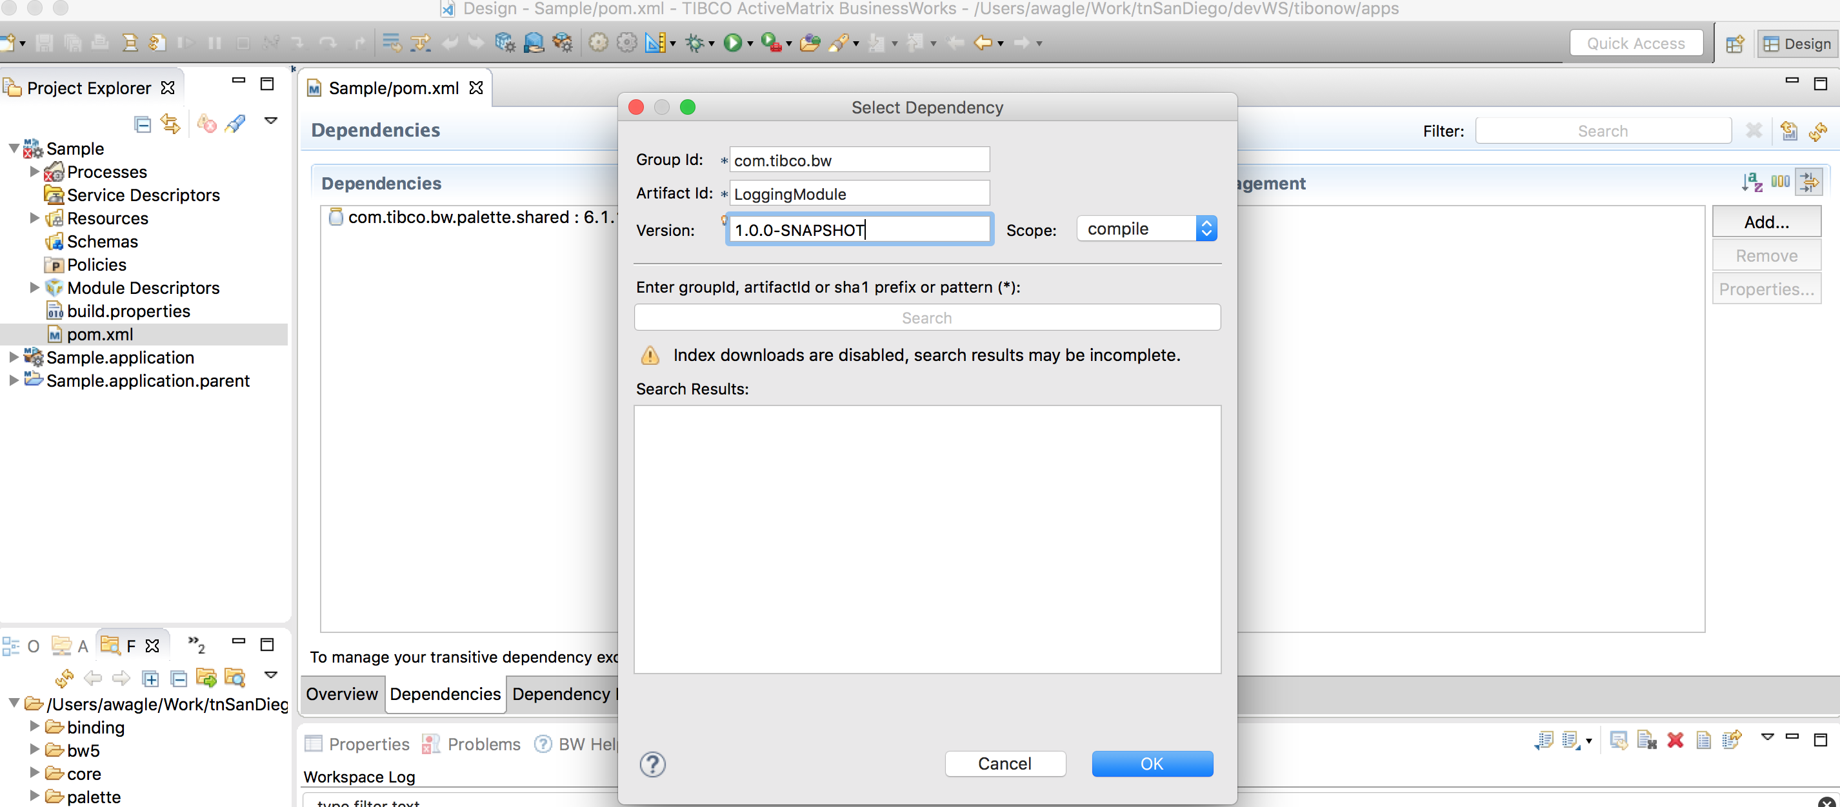Click the Version field with 1.0.0-SNAPSHOT

(x=859, y=229)
